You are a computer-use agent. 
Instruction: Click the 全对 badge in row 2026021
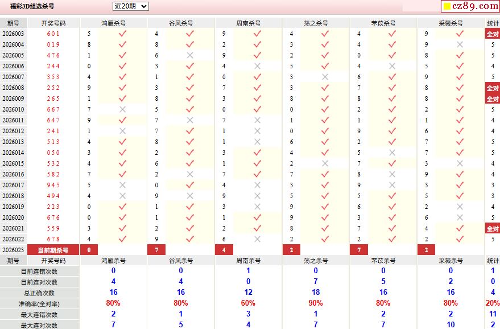(492, 228)
